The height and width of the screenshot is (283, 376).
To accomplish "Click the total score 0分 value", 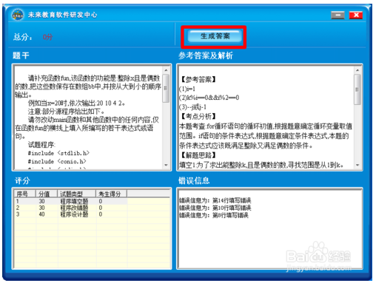I will [47, 37].
